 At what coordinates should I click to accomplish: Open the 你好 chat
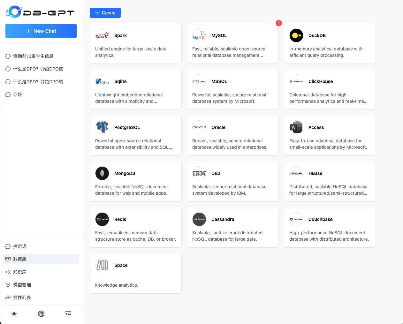(x=41, y=94)
